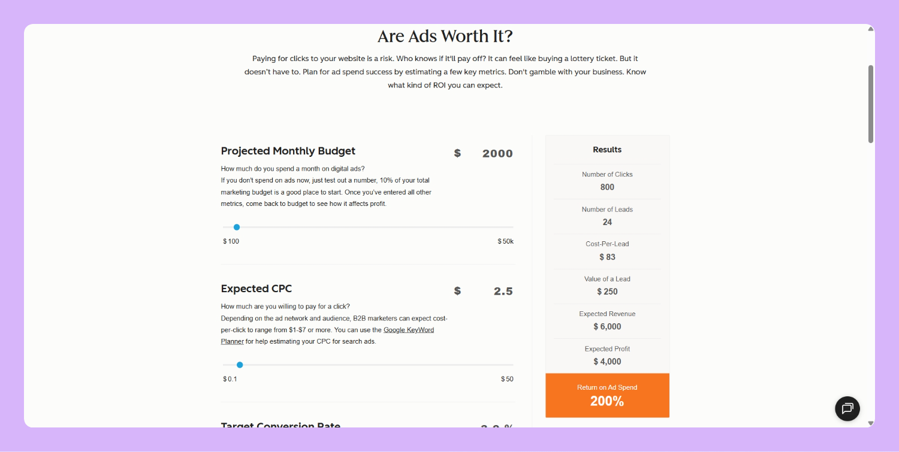
Task: Click the scrollbar up arrow
Action: pyautogui.click(x=871, y=29)
